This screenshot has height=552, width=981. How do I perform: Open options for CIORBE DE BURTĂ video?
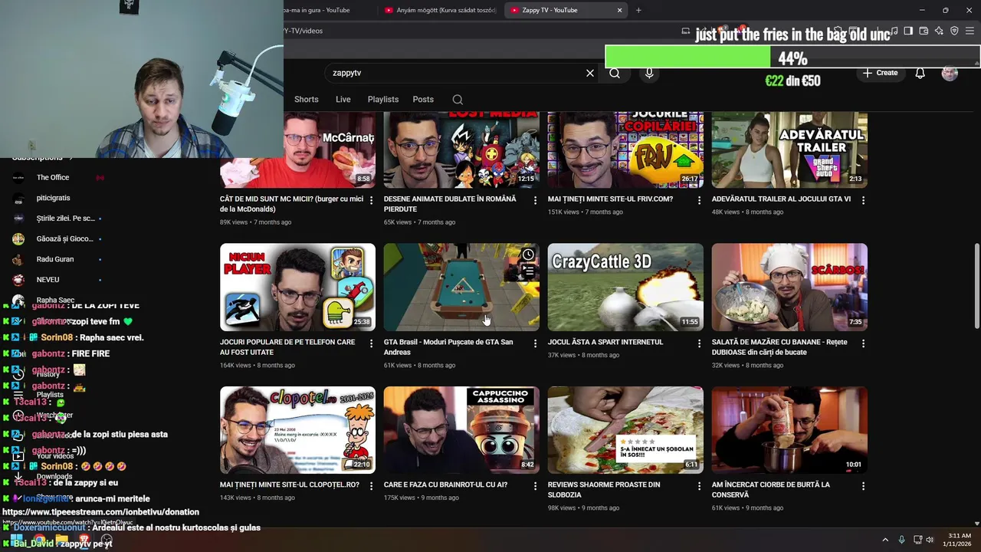pos(863,486)
